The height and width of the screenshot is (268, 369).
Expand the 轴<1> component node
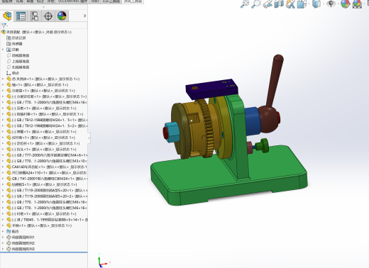pos(3,85)
